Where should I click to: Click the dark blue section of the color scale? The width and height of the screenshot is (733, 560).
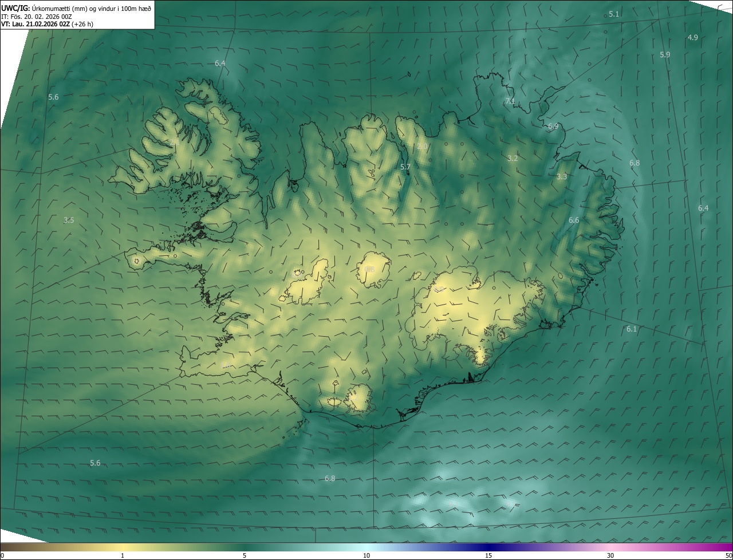point(488,547)
